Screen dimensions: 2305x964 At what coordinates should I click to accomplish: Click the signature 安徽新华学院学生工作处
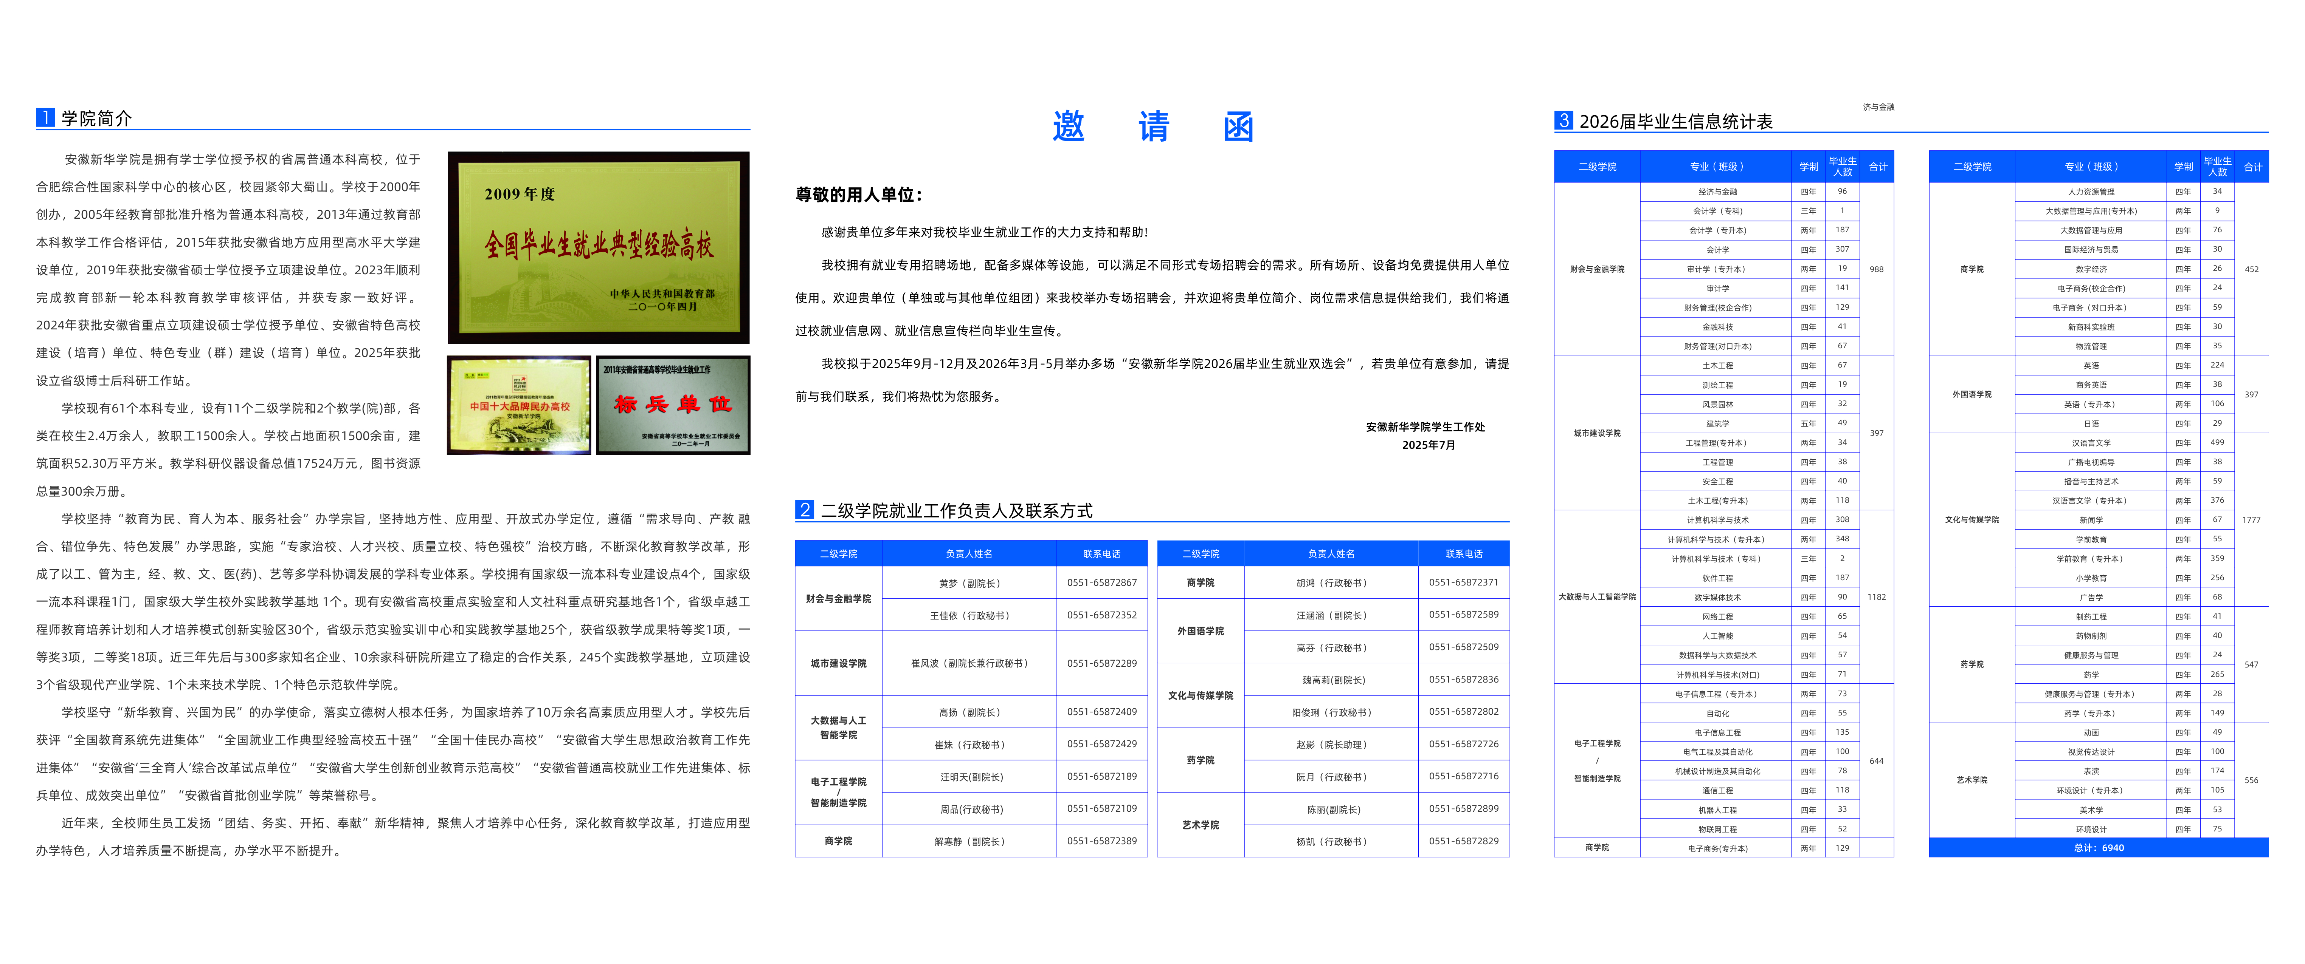click(1426, 428)
